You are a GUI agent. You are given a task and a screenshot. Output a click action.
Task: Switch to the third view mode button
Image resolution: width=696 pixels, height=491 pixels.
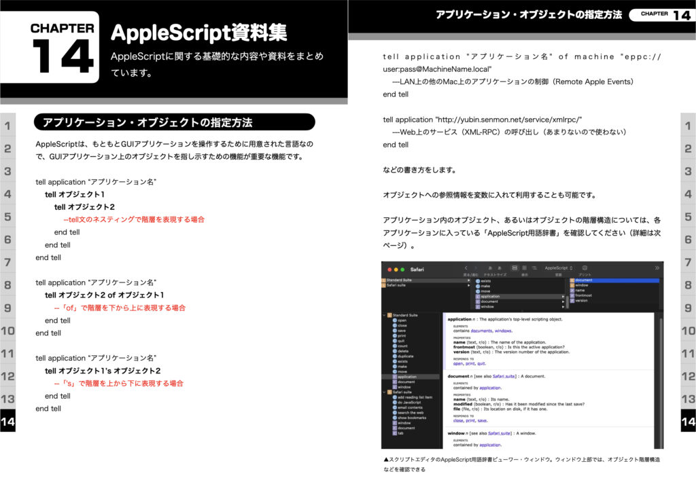(x=533, y=268)
